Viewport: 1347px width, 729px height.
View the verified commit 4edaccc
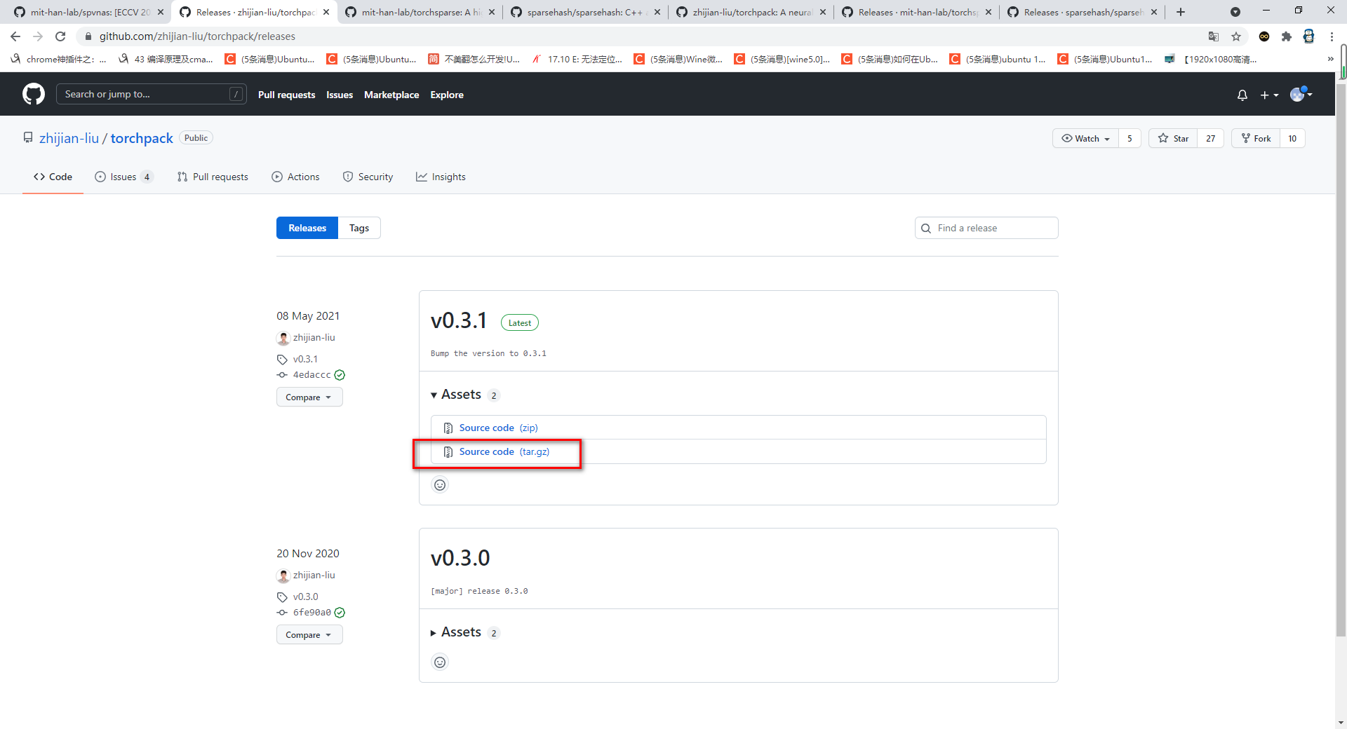pyautogui.click(x=311, y=374)
